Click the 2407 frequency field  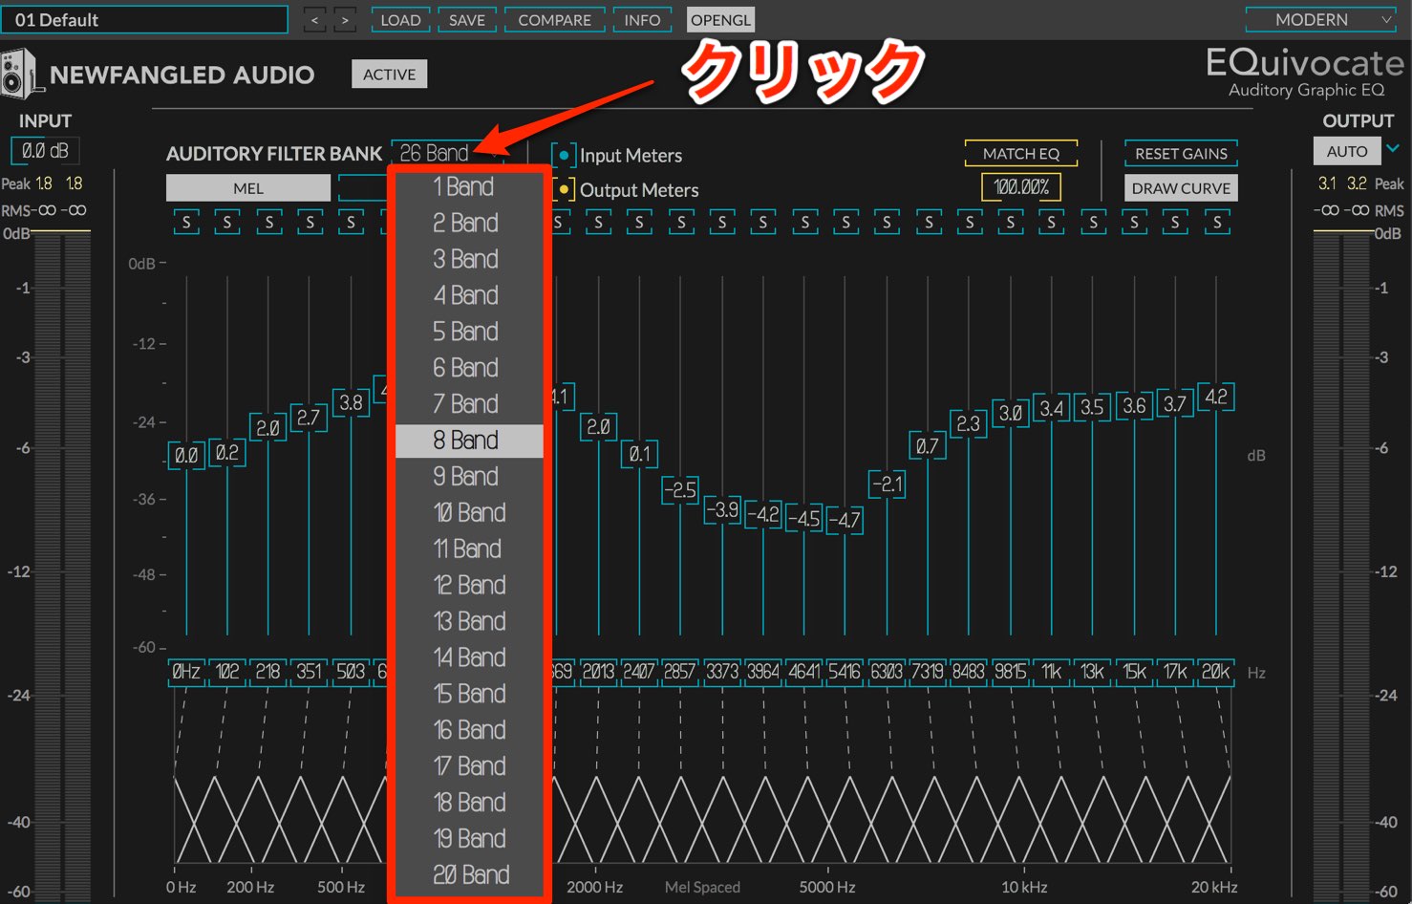(639, 672)
